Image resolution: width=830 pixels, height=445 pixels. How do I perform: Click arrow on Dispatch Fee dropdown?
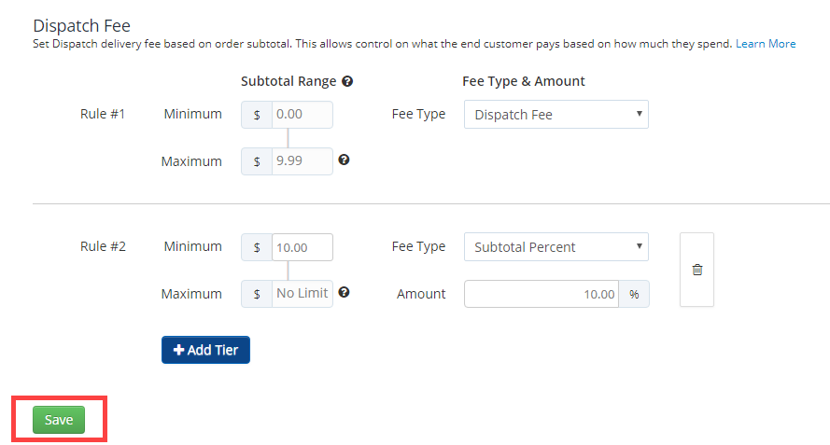click(639, 114)
